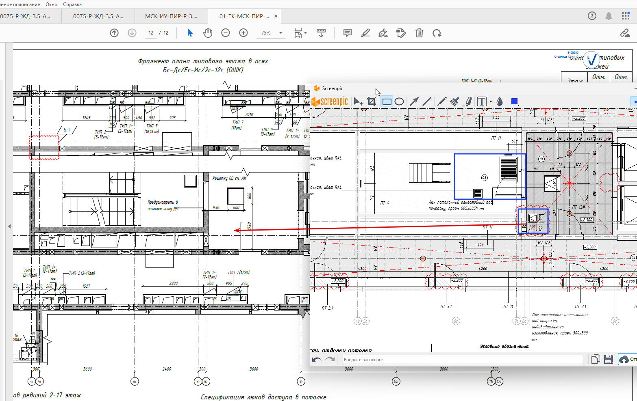Activate the Hand pan tool
637x401 pixels.
tap(208, 33)
